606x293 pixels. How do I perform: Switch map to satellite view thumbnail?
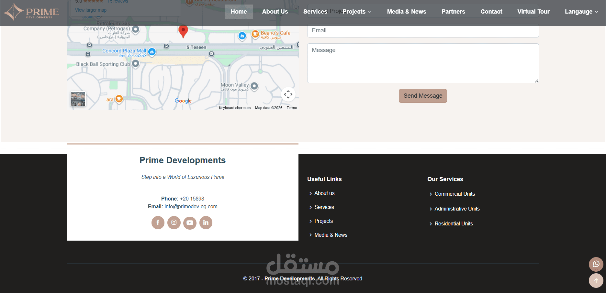click(x=78, y=99)
